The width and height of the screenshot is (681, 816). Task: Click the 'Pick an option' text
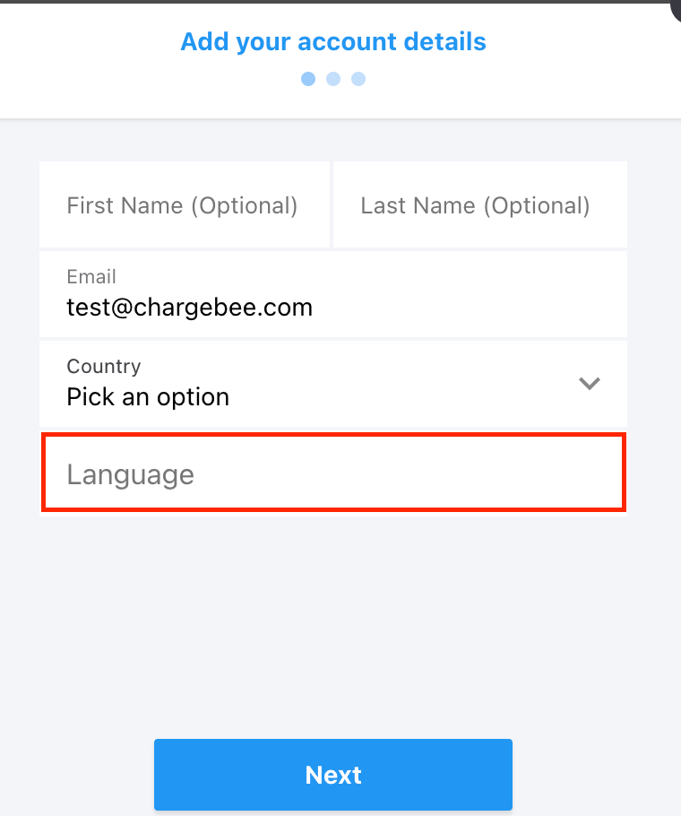pyautogui.click(x=148, y=397)
